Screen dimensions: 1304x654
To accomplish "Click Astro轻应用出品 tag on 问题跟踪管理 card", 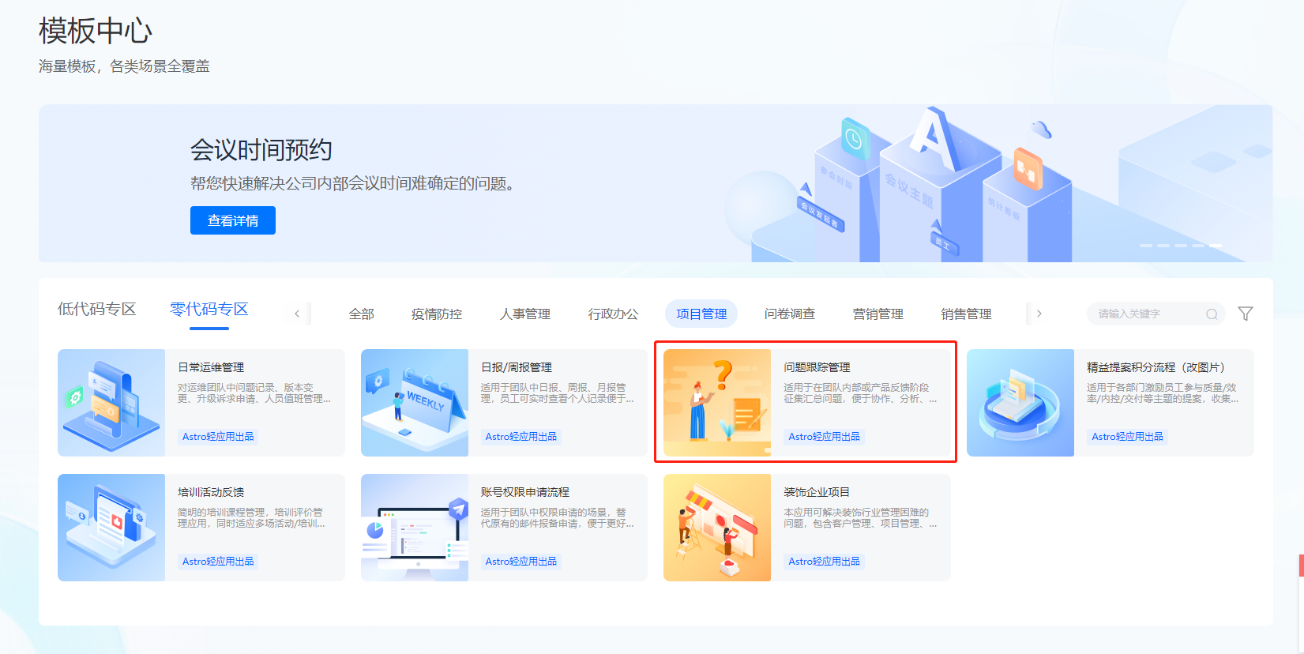I will click(x=824, y=437).
